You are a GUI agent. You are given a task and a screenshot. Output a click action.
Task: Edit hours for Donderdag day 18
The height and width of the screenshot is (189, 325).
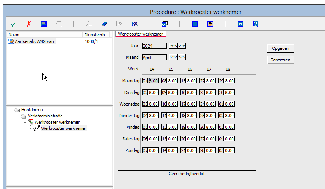point(191,116)
